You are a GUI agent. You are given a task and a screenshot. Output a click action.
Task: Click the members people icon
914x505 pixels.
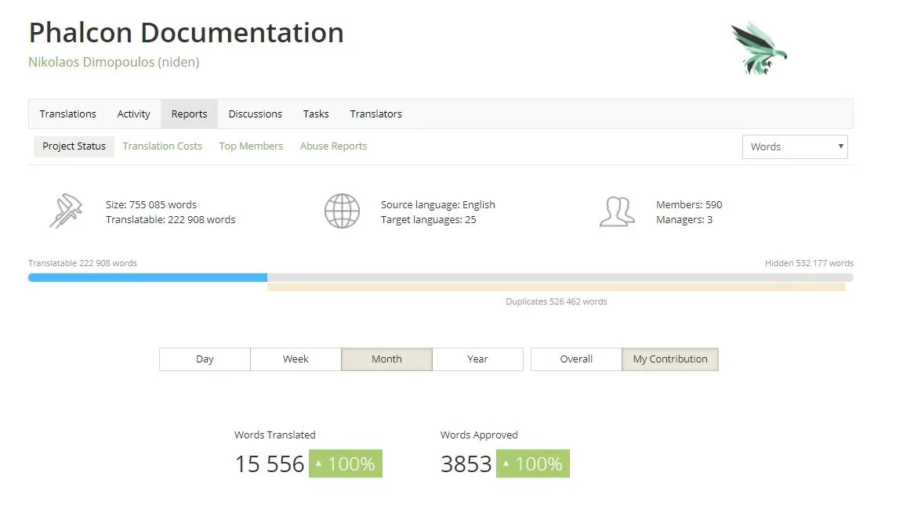click(617, 211)
